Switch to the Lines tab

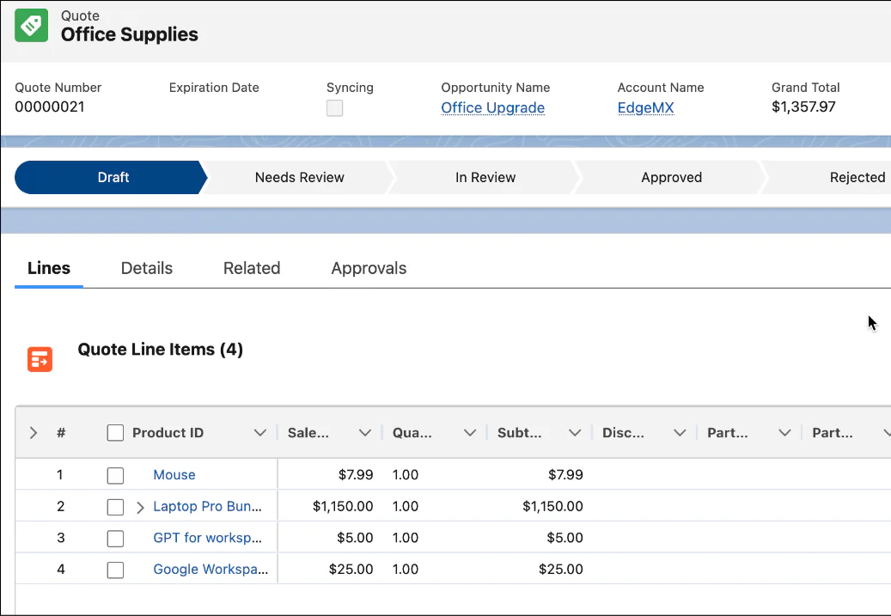tap(49, 268)
